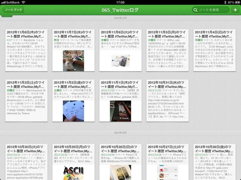Open note 2012年11月2日(金)のツイート履歴
The width and height of the screenshot is (241, 180).
(x=73, y=100)
